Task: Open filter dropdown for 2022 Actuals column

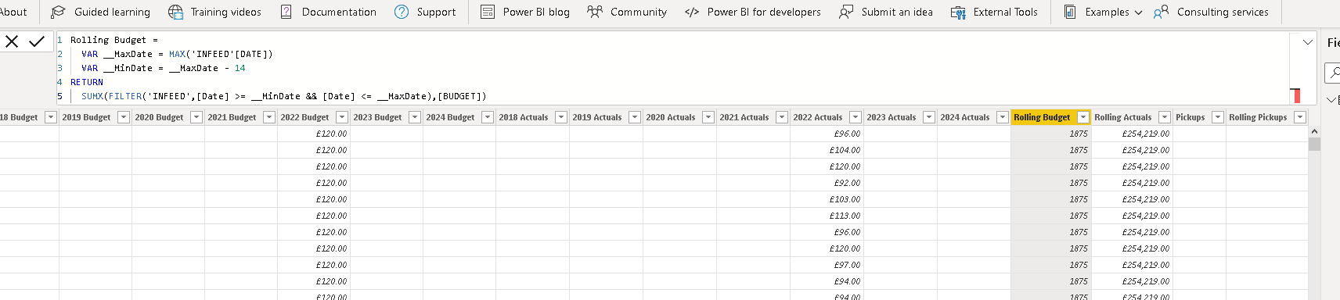Action: 856,117
